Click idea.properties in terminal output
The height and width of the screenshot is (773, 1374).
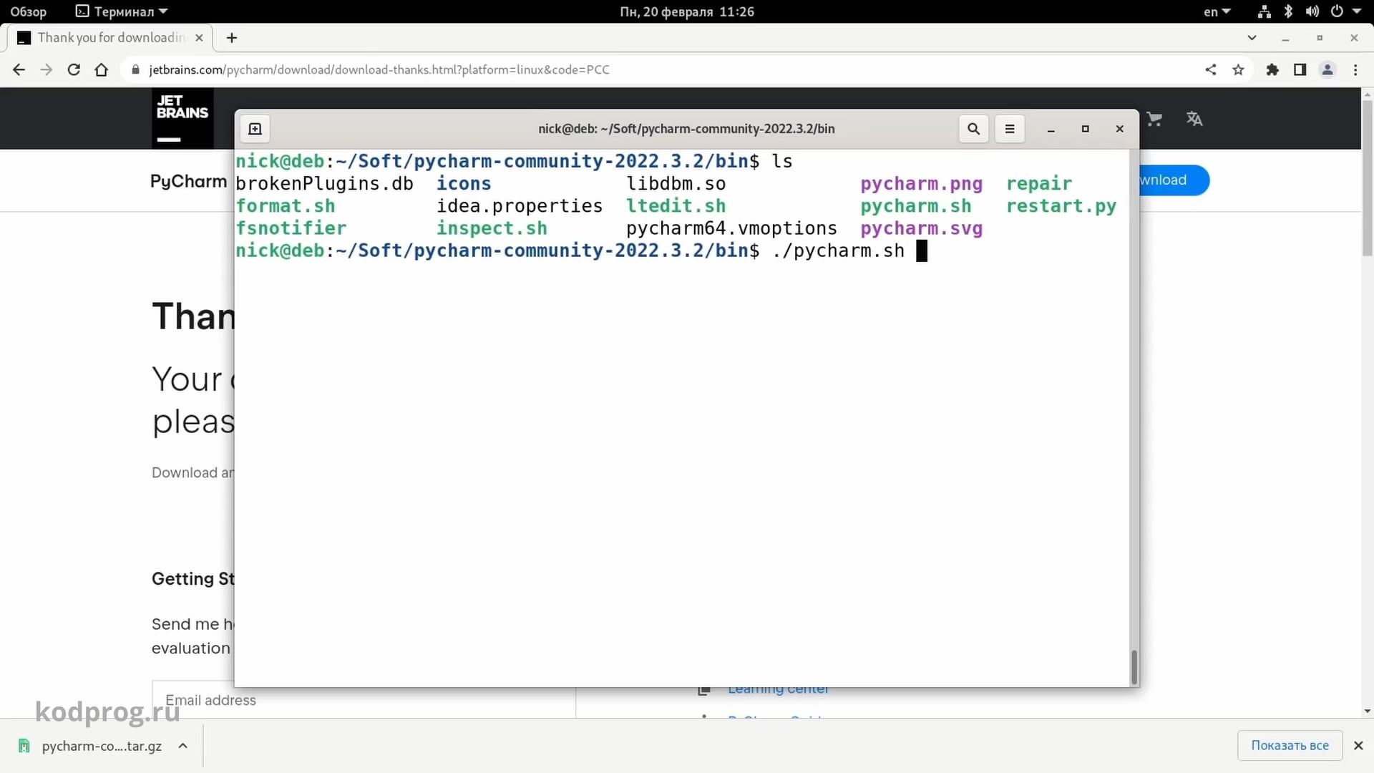coord(520,206)
